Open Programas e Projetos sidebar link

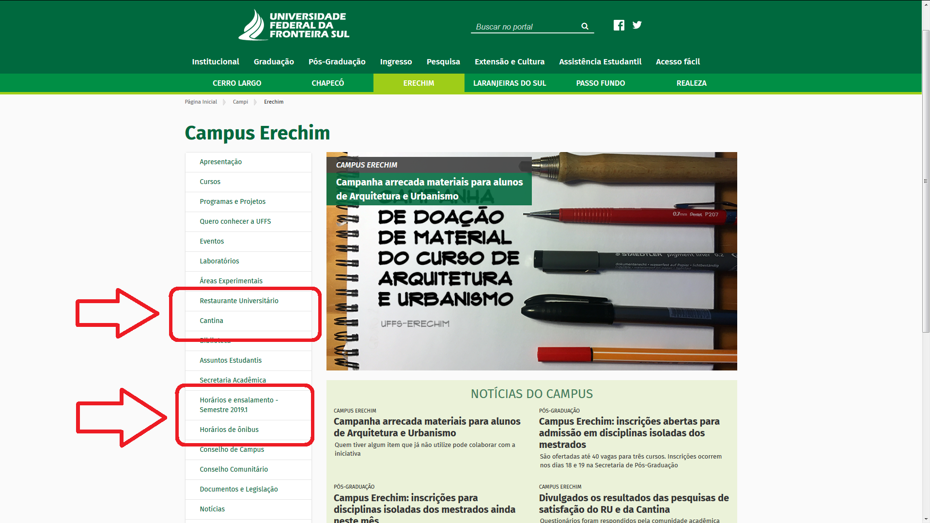pos(248,201)
